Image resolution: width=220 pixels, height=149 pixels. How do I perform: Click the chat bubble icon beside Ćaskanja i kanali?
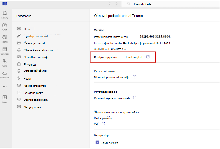tap(19, 43)
